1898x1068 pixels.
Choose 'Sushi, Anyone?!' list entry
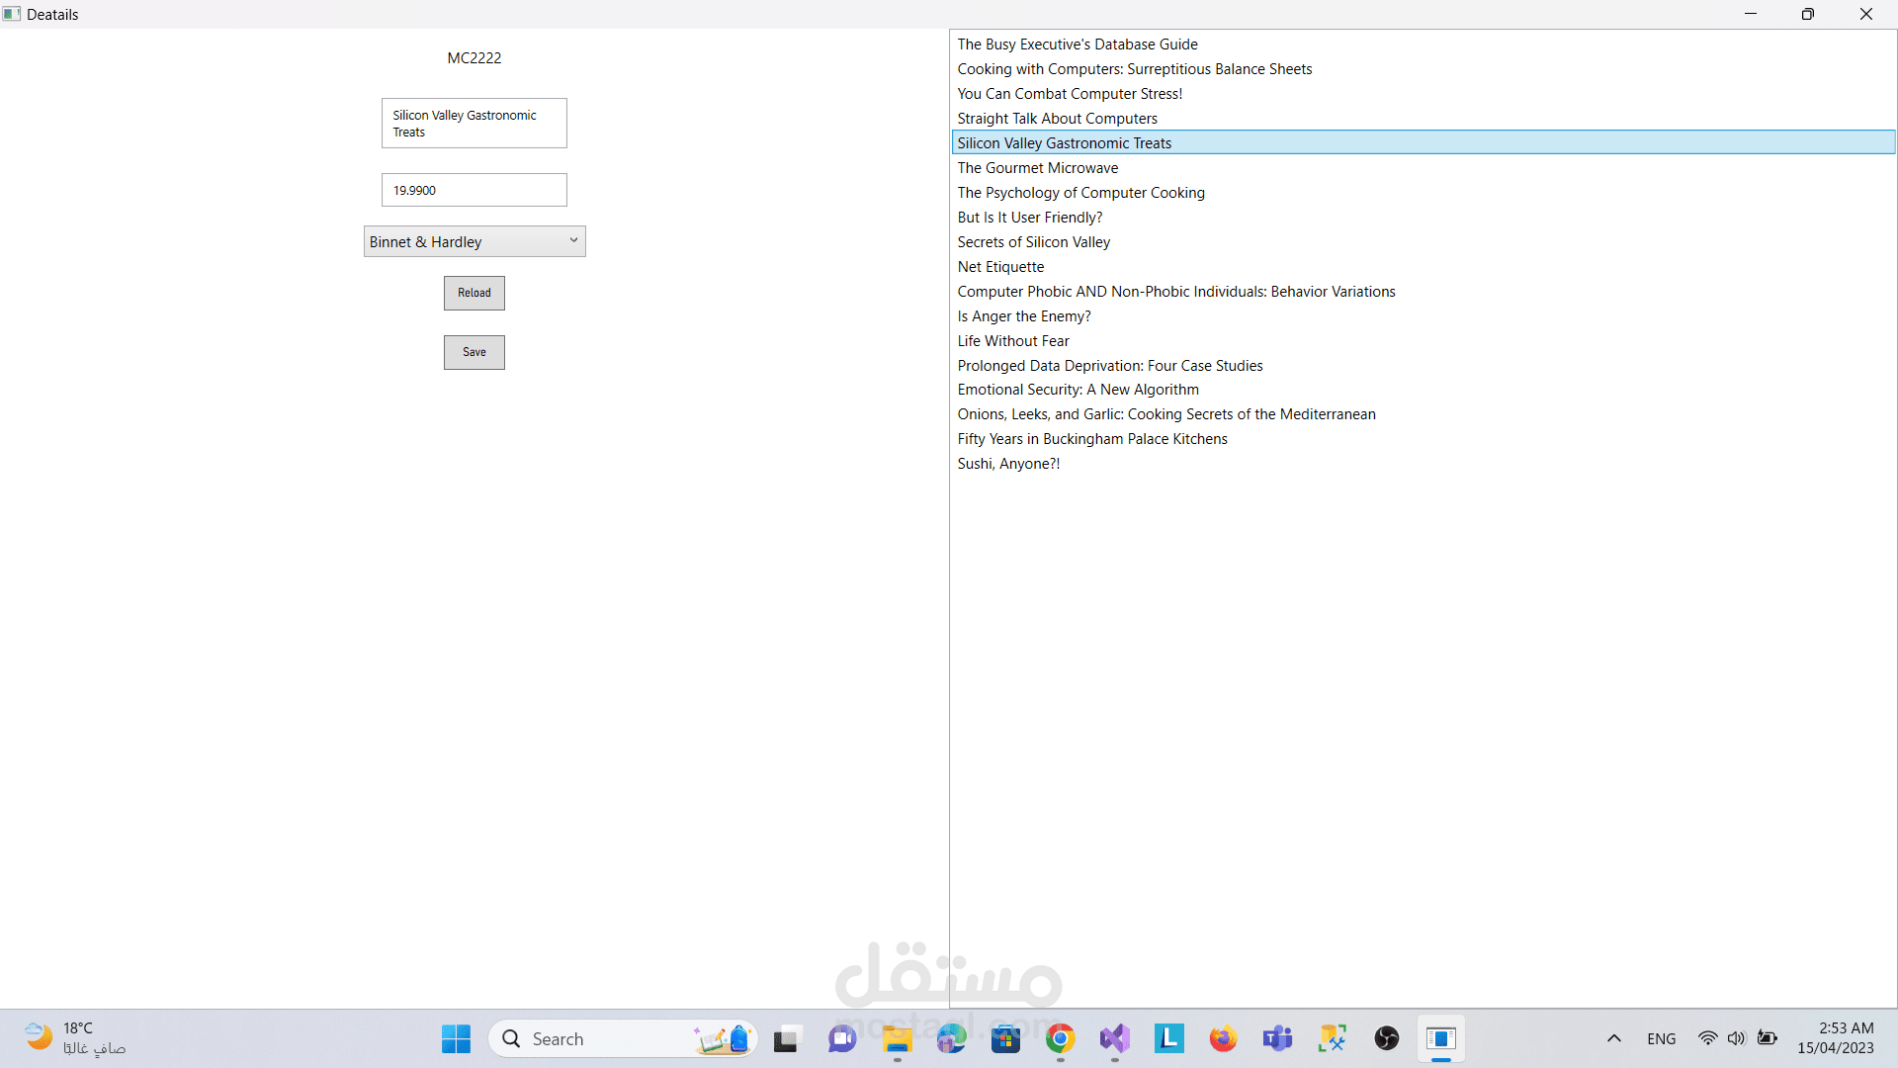1007,464
